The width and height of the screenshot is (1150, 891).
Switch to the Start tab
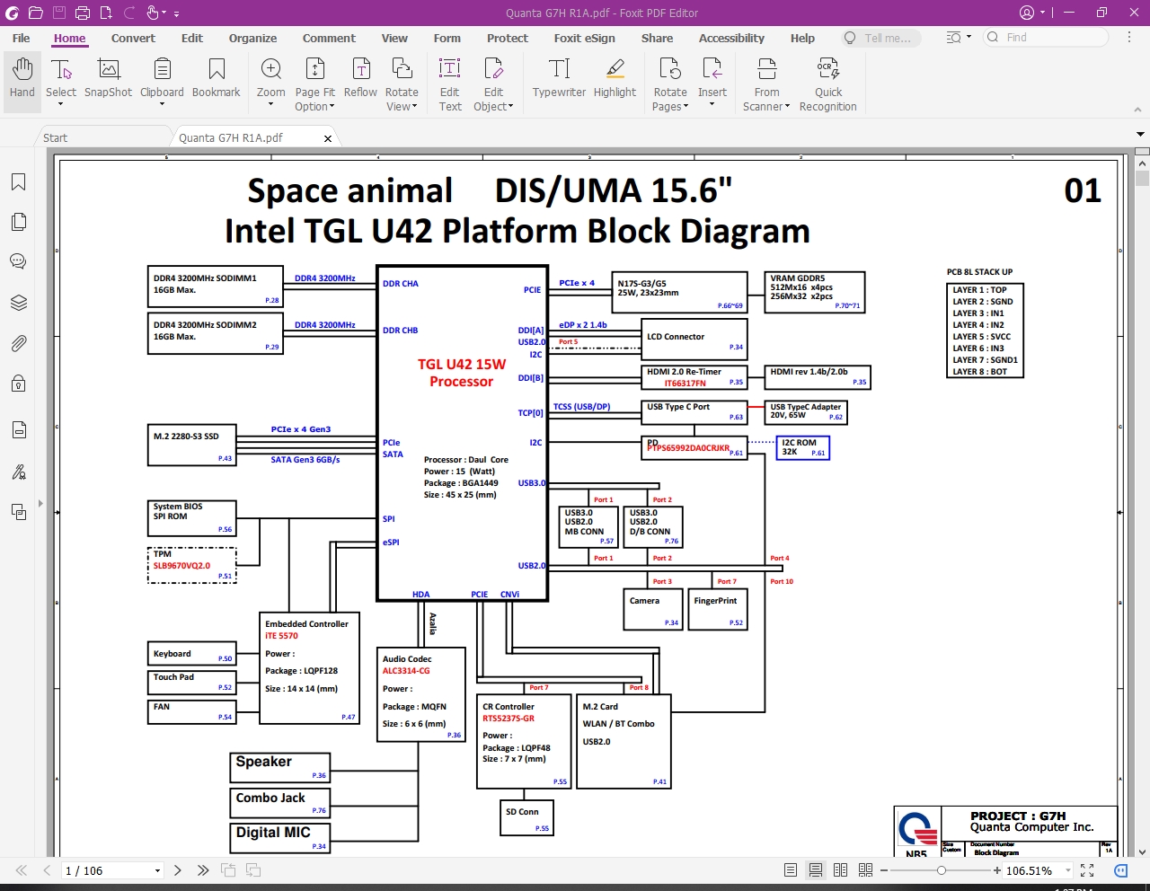pos(56,137)
